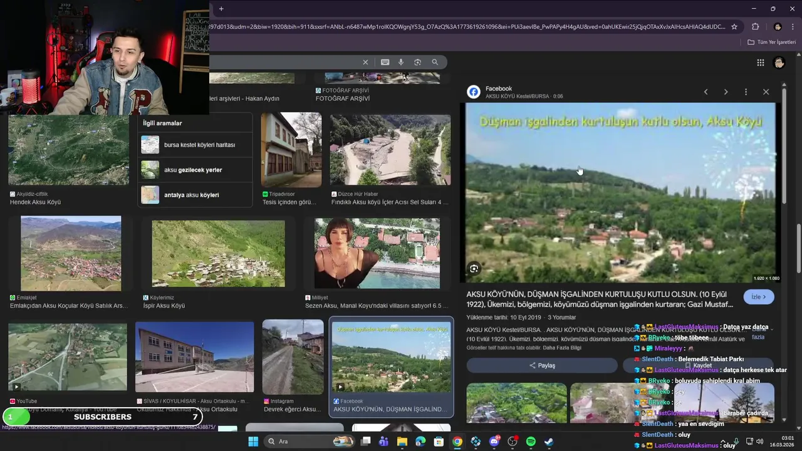Click FOTOĞRAF ARŞİVİ result title
This screenshot has height=451, width=802.
tap(342, 98)
